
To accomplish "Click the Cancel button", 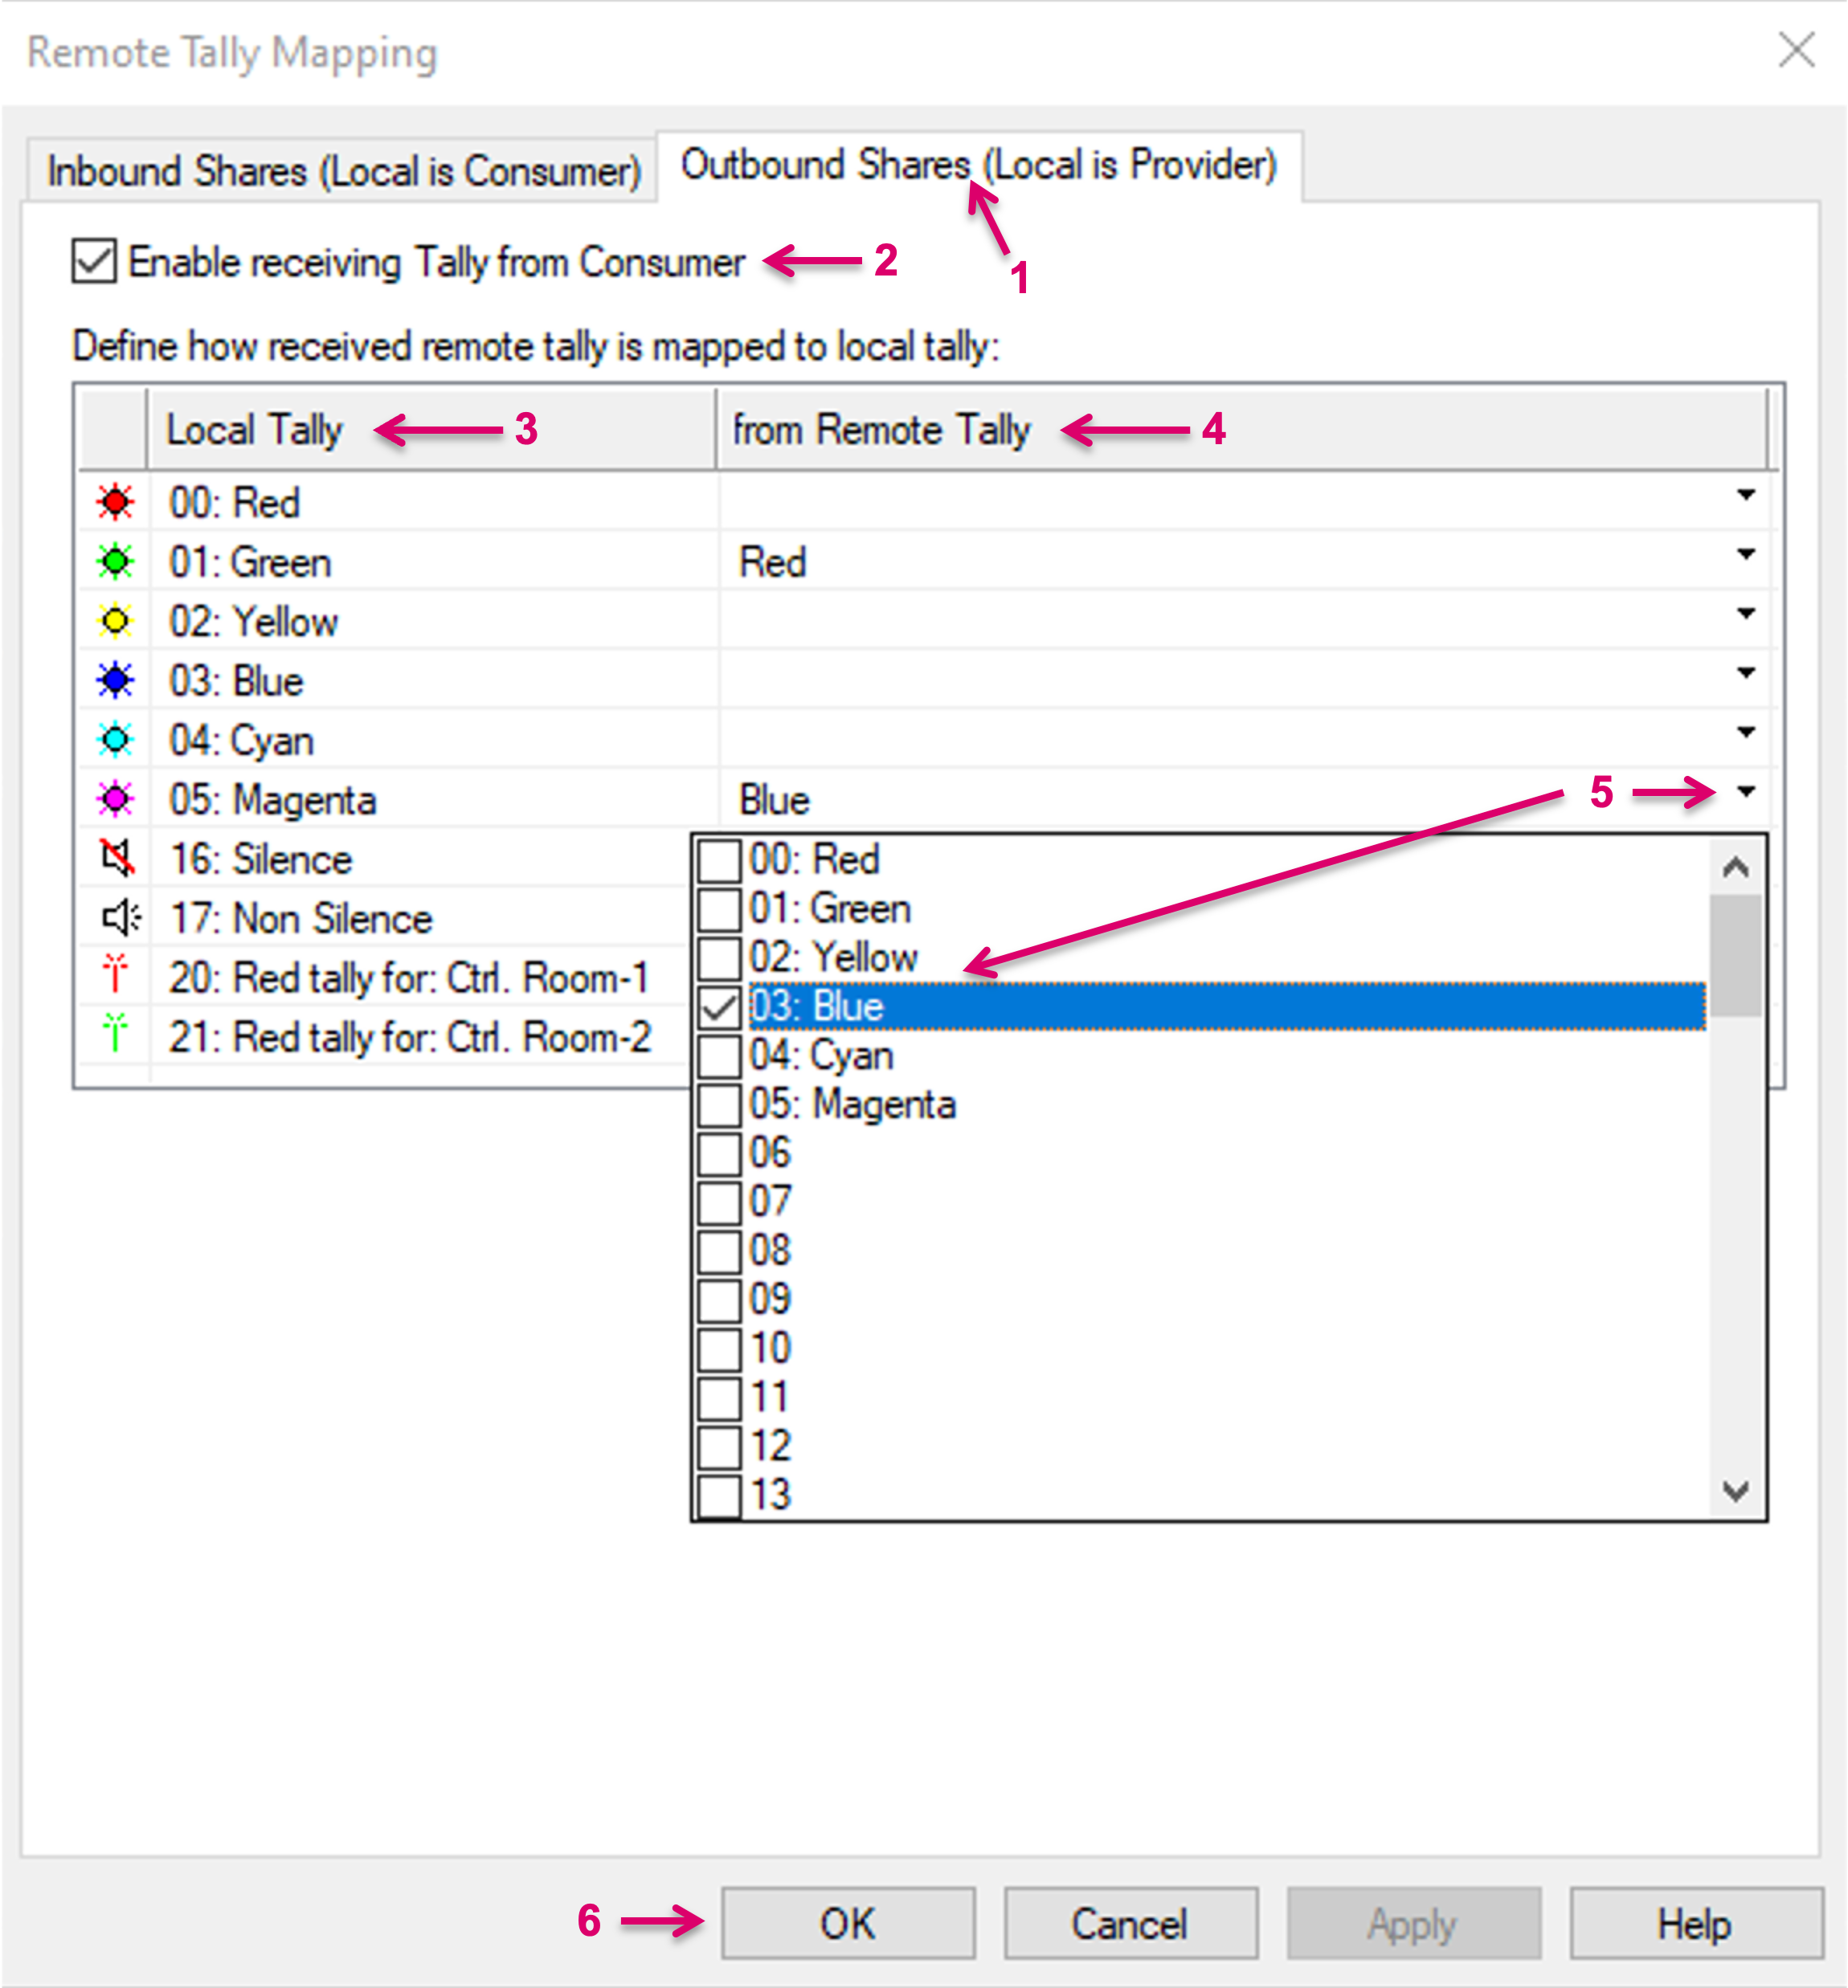I will (1130, 1923).
